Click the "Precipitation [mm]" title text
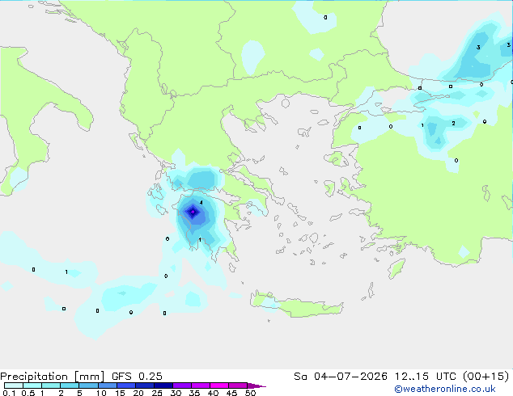This screenshot has height=396, width=513. tap(52, 377)
